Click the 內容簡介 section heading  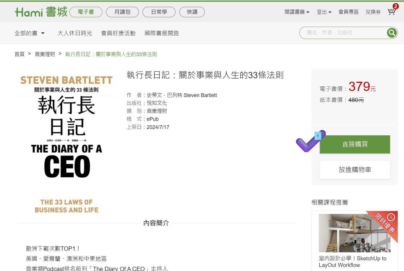point(156,223)
